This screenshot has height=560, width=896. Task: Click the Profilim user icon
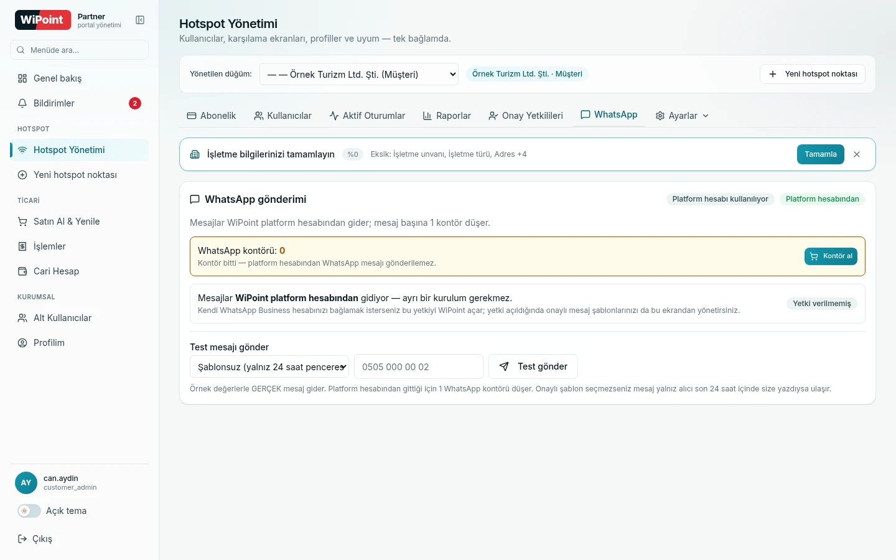[22, 343]
